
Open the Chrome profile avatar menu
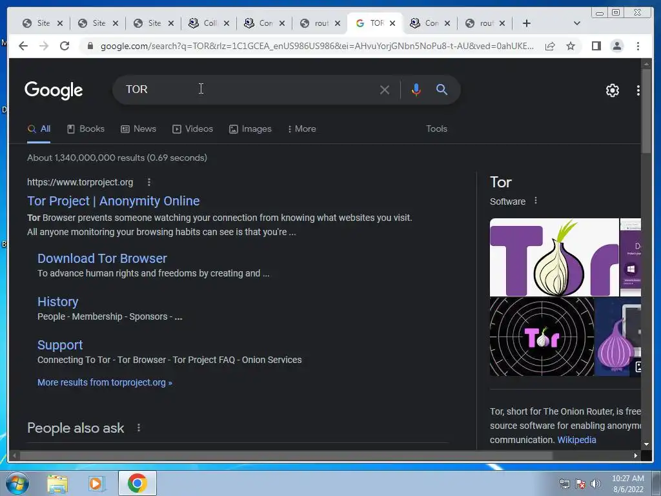click(x=616, y=46)
